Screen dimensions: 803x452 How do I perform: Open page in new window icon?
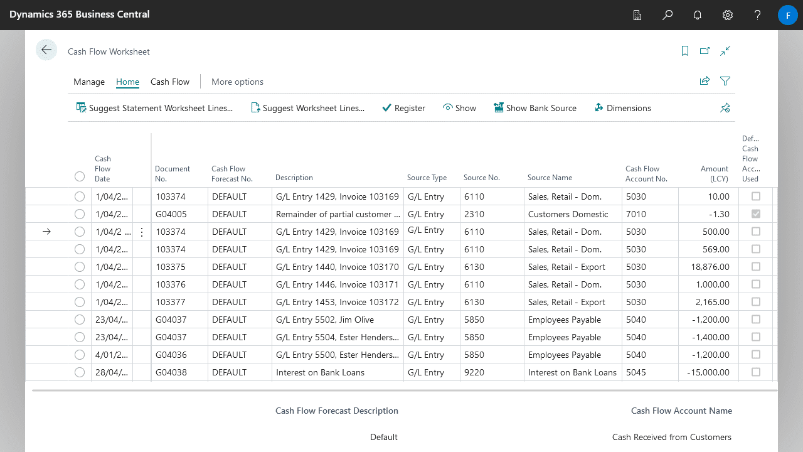[705, 51]
